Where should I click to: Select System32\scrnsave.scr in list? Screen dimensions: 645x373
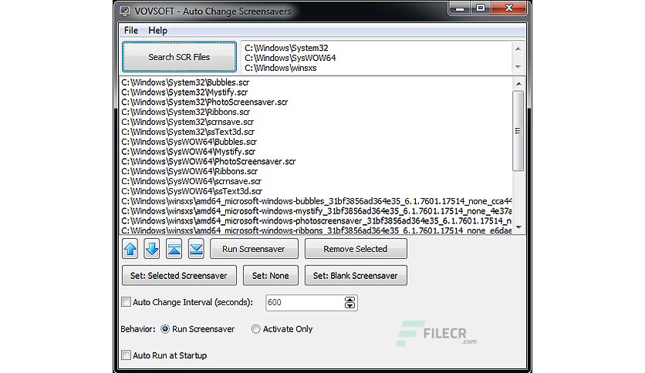coord(187,122)
